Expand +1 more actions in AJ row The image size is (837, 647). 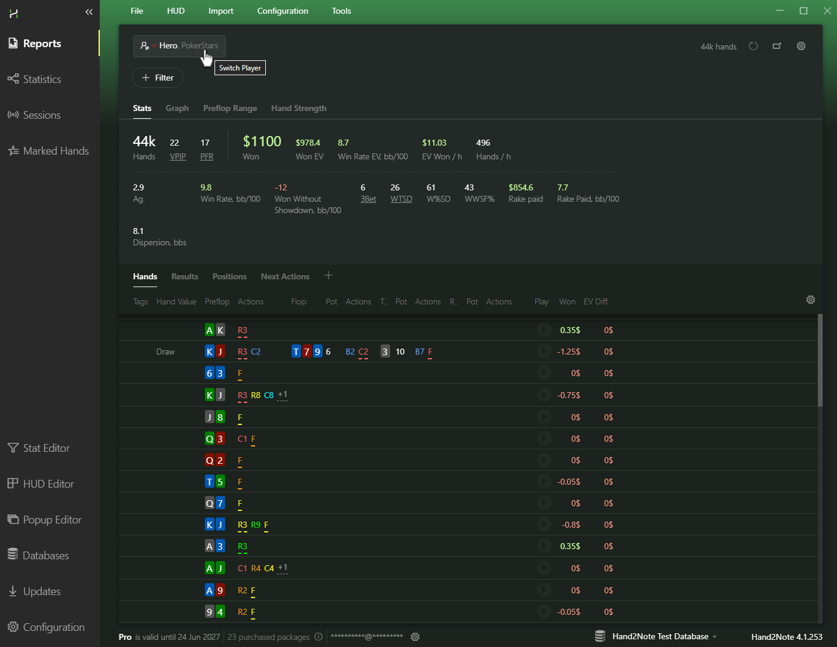(x=283, y=568)
